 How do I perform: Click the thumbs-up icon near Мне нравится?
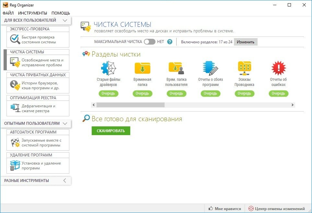point(211,208)
